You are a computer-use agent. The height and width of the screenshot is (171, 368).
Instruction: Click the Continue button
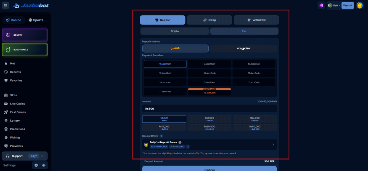pos(210,168)
